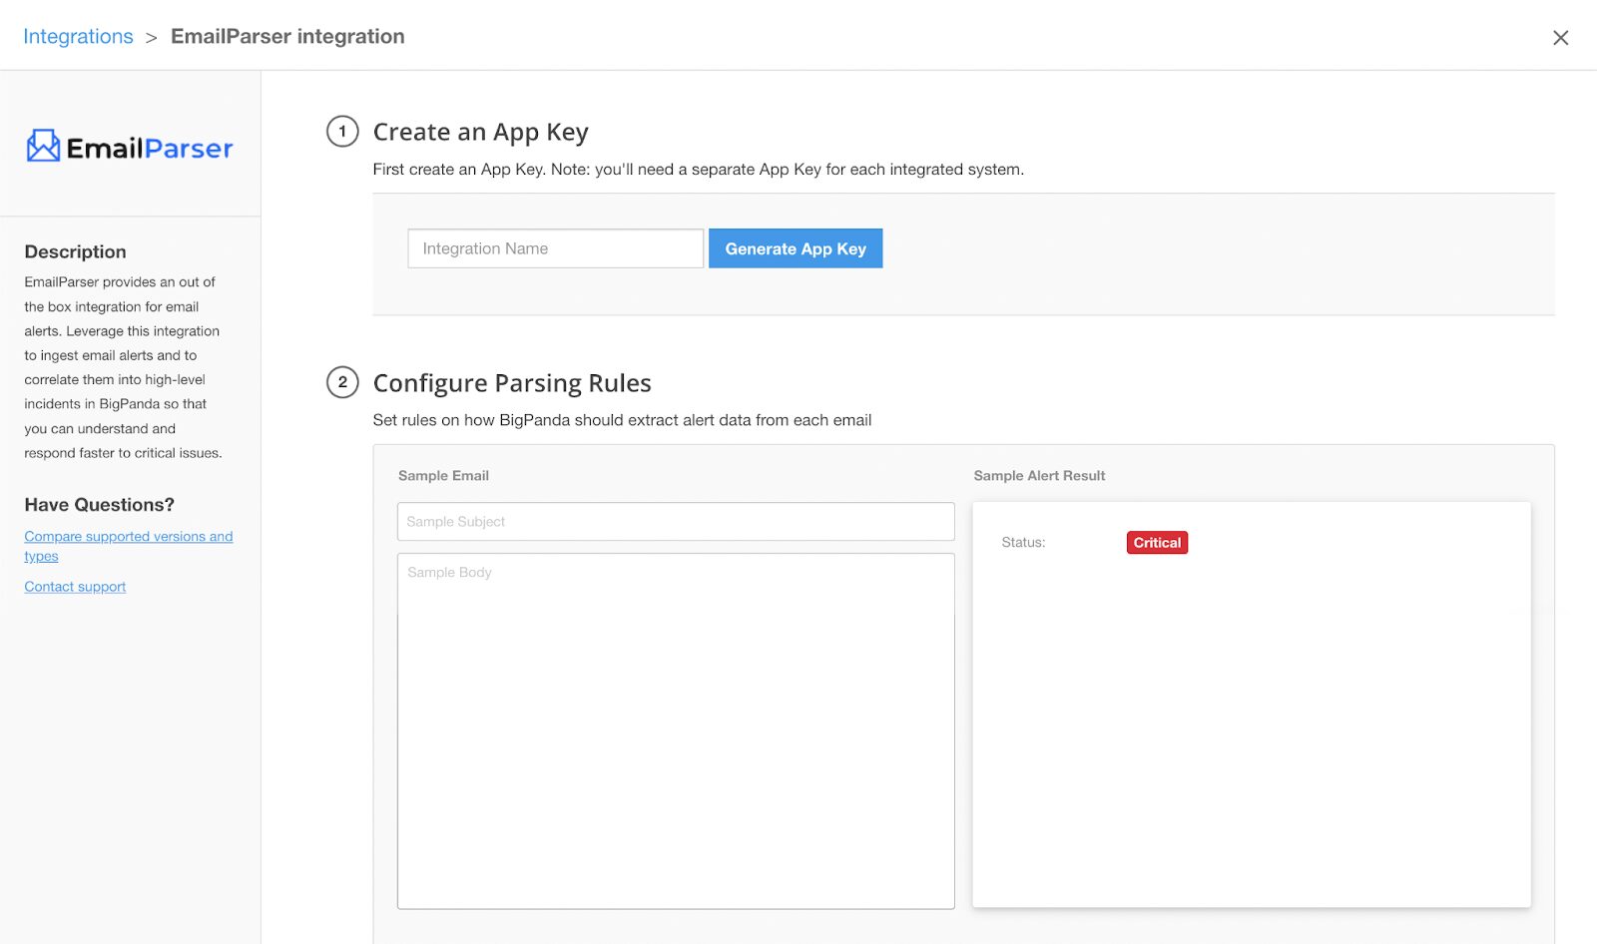Click the Critical status badge
1597x944 pixels.
coord(1157,543)
